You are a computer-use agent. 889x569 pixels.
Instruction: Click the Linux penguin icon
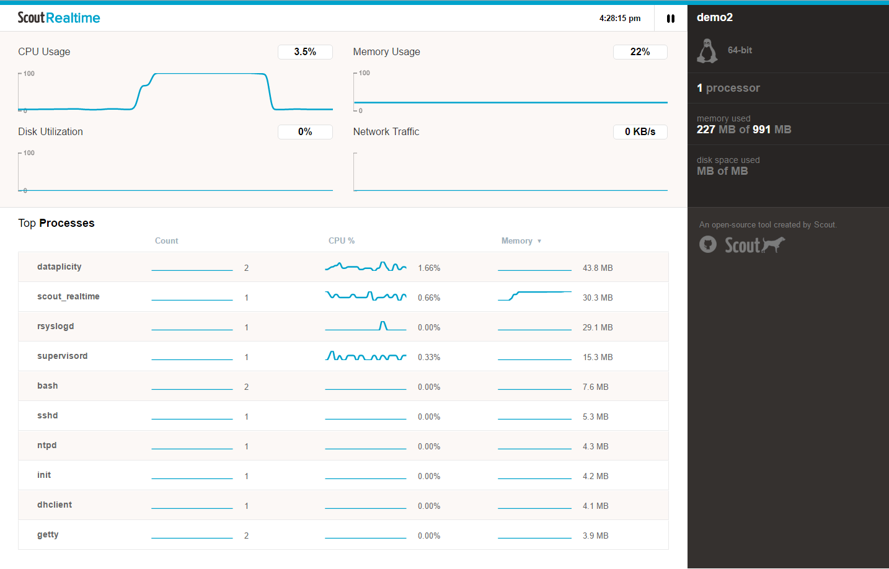click(x=707, y=51)
